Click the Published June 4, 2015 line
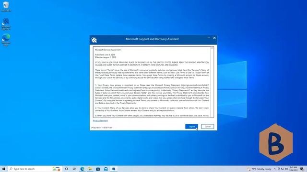307x172 pixels. point(105,55)
